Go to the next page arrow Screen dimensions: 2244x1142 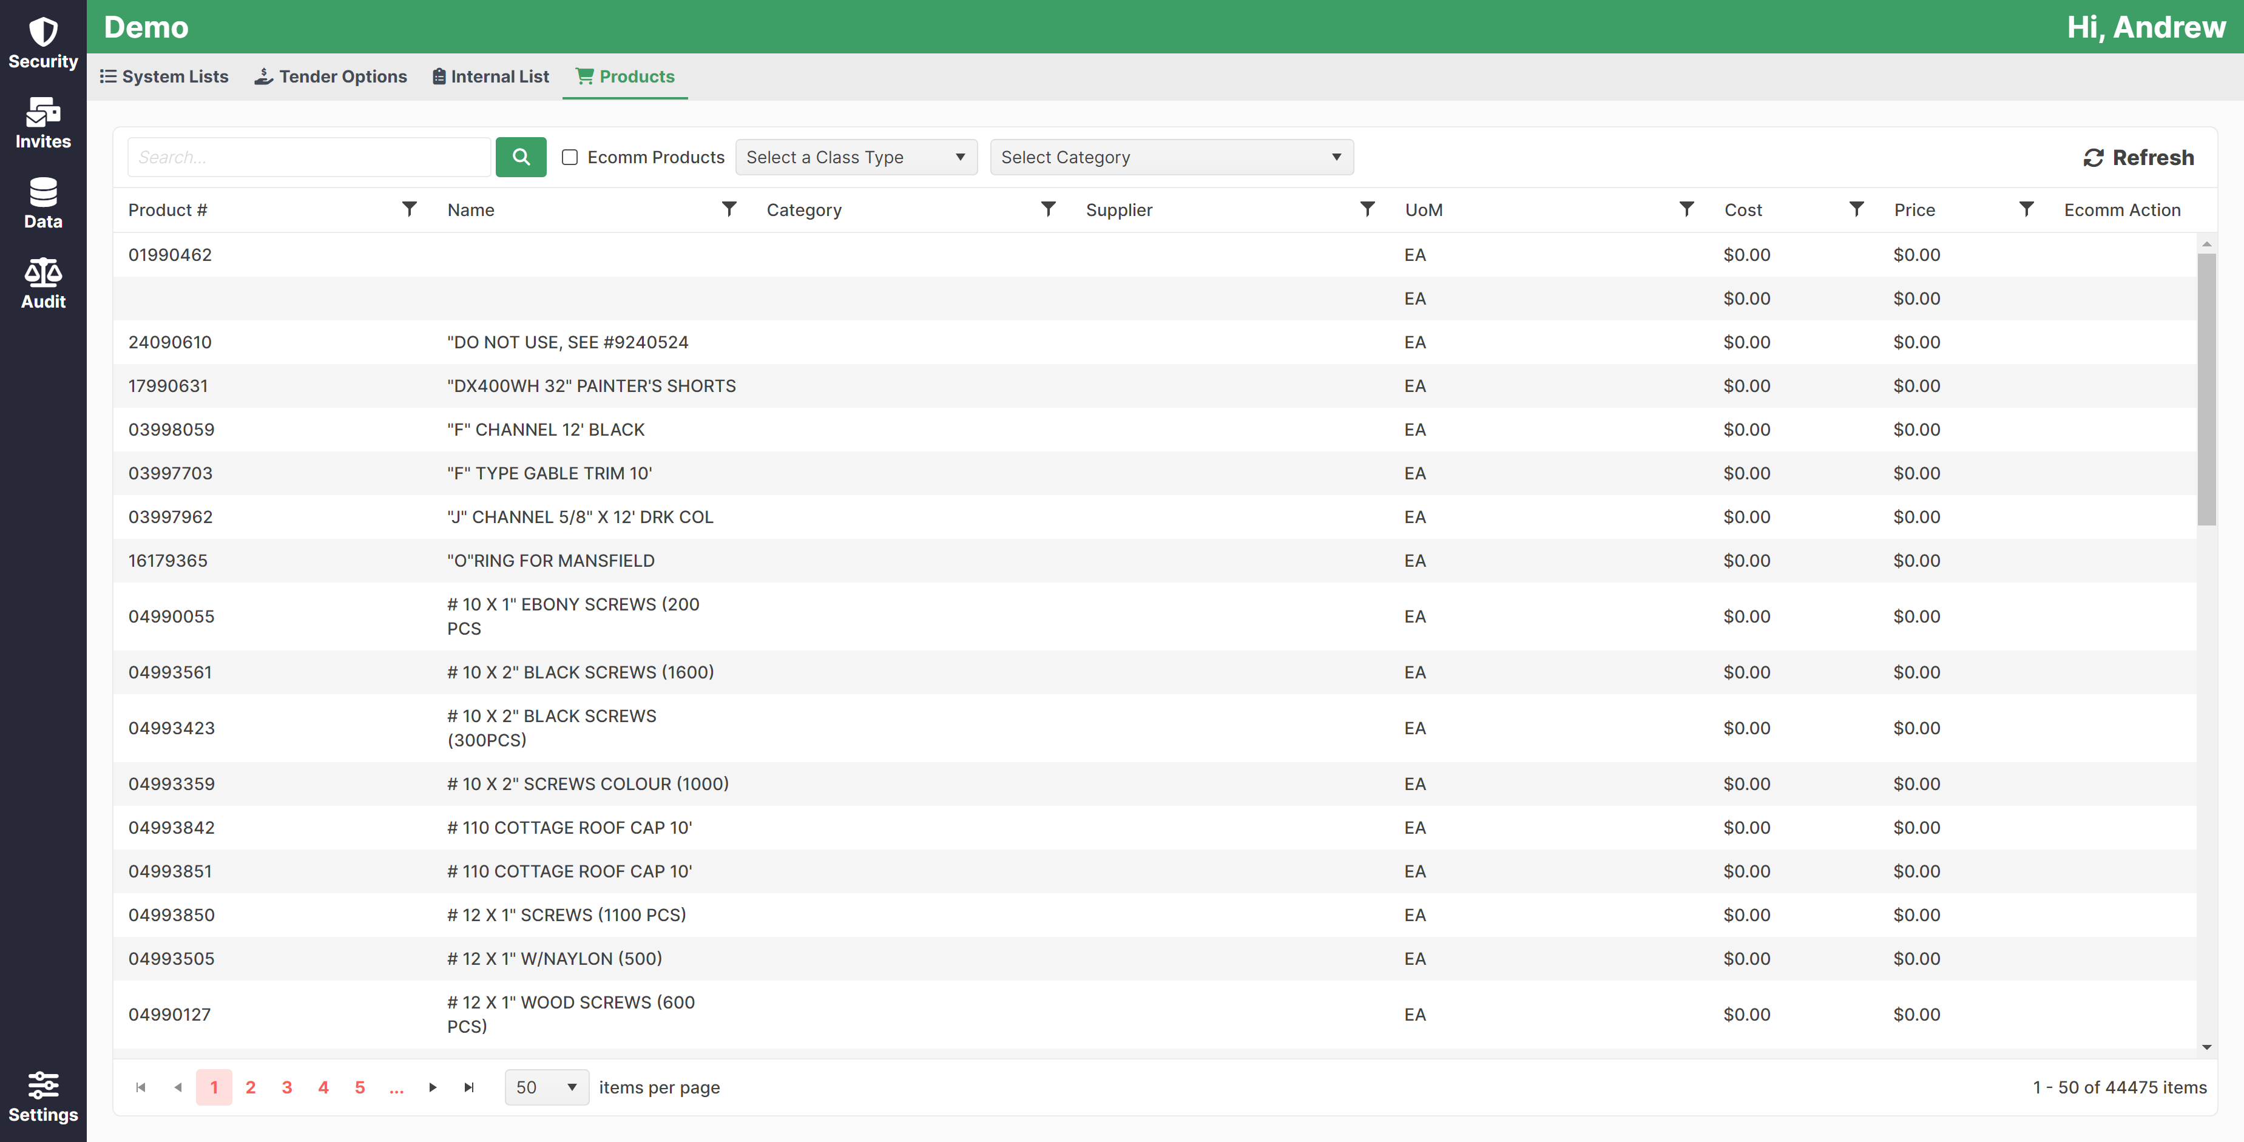click(x=433, y=1087)
